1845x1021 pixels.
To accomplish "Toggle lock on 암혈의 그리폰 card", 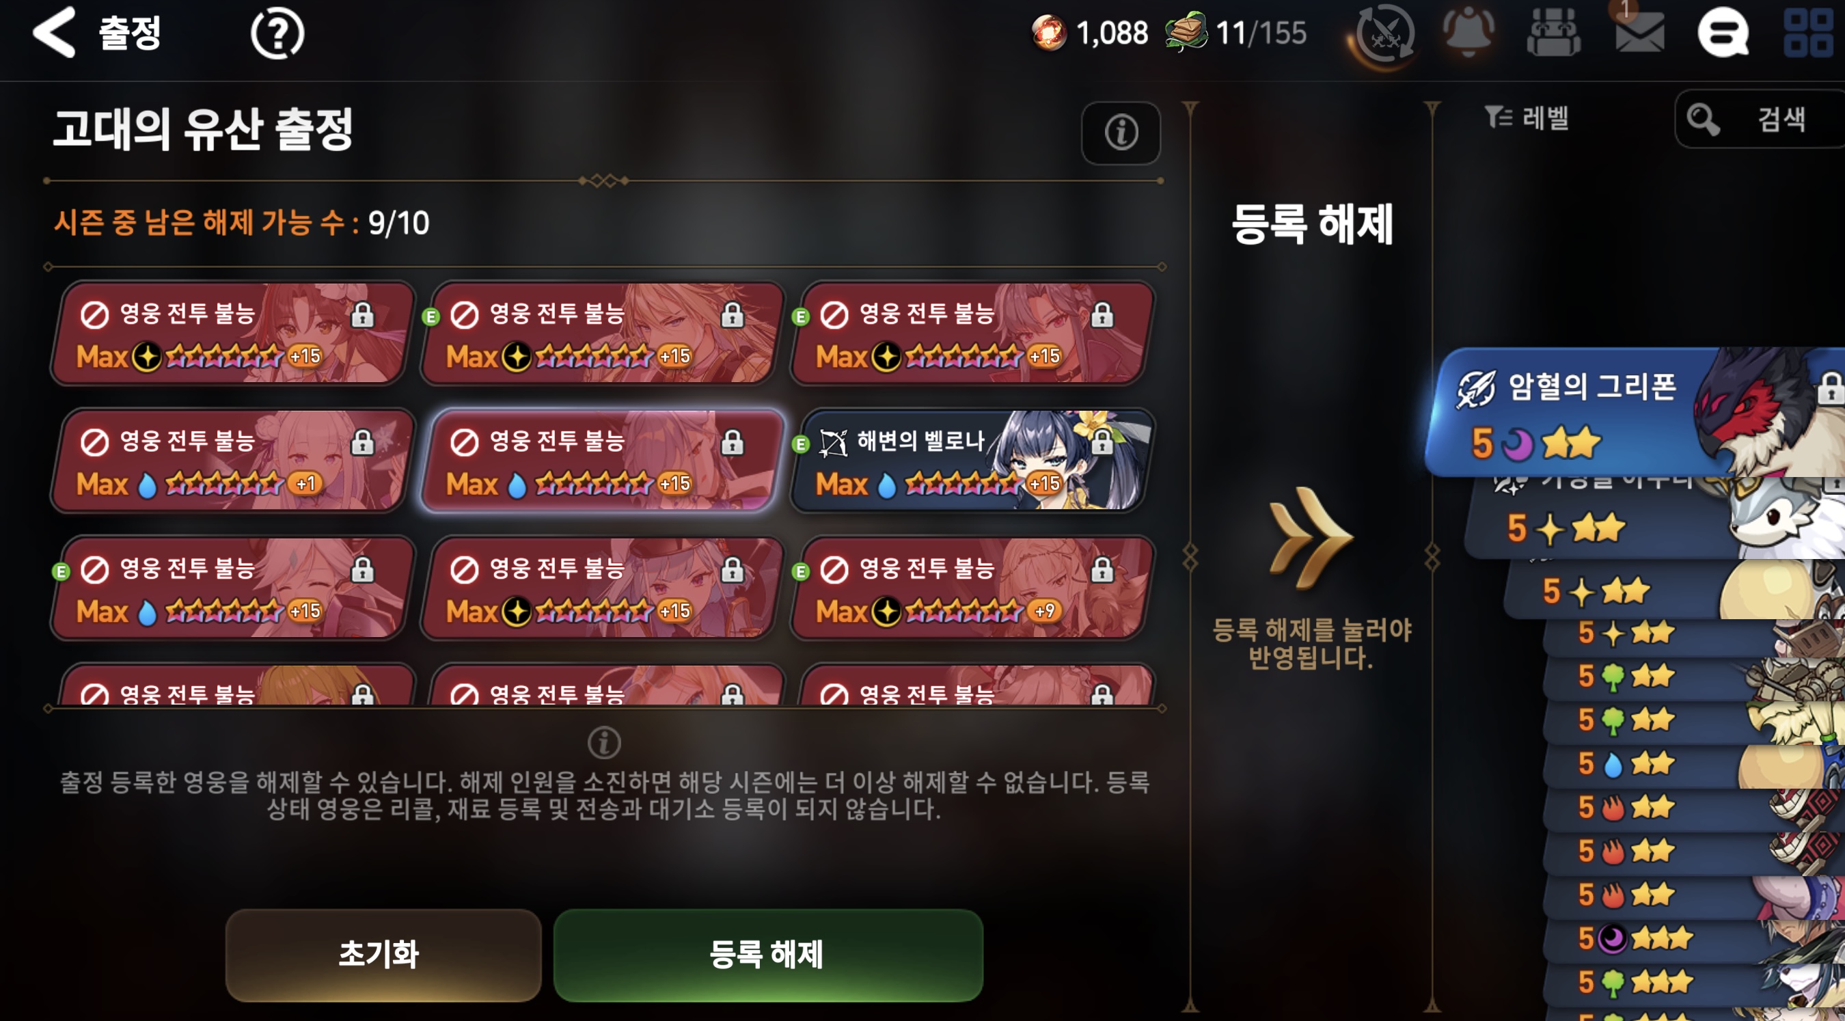I will click(x=1831, y=387).
